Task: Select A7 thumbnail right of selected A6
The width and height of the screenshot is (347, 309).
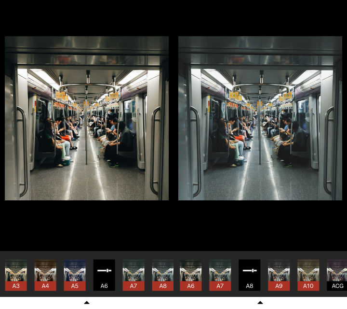Action: (x=133, y=275)
